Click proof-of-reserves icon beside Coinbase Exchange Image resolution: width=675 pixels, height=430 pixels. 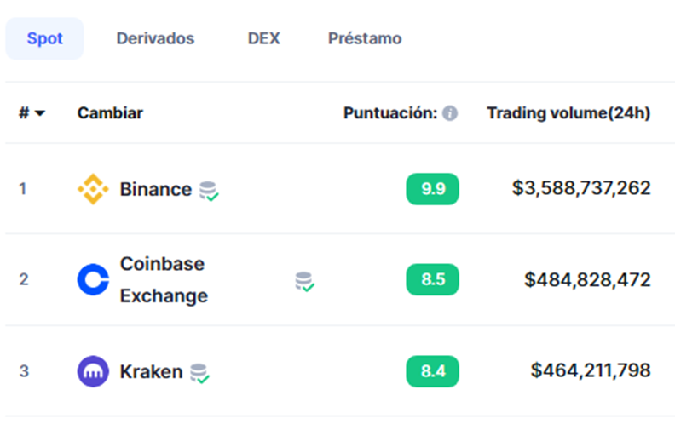coord(304,282)
